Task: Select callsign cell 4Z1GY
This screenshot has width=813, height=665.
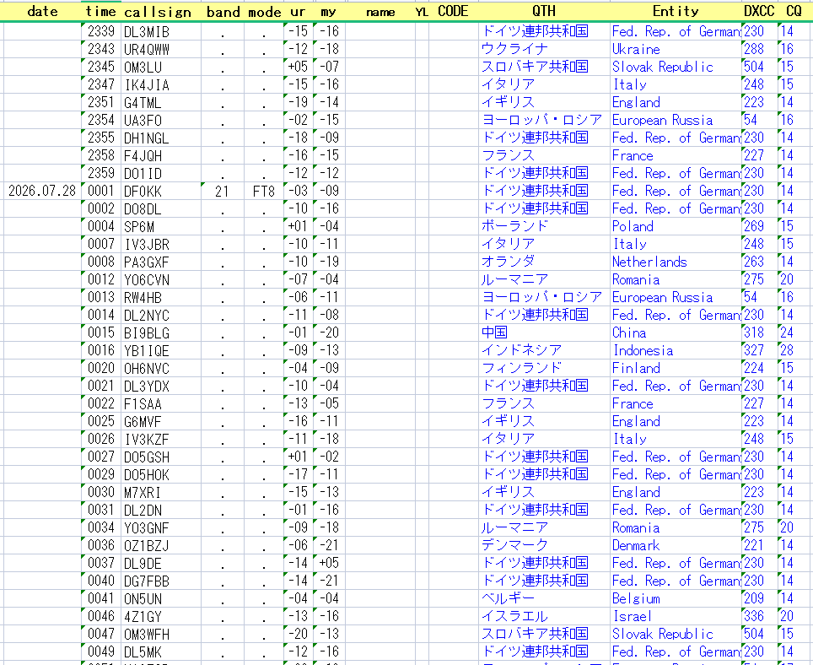Action: (161, 616)
